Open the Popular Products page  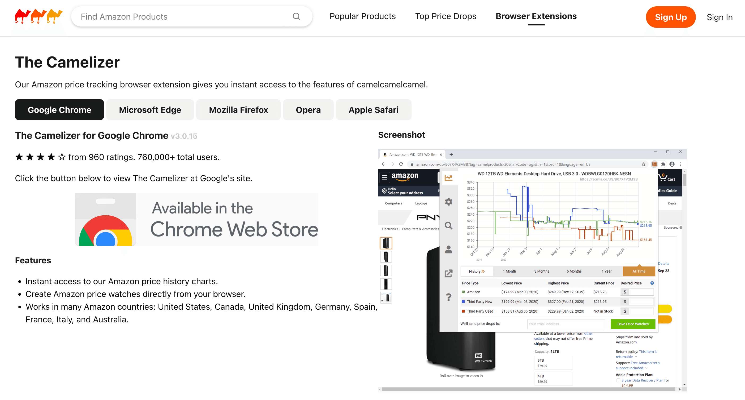click(362, 16)
